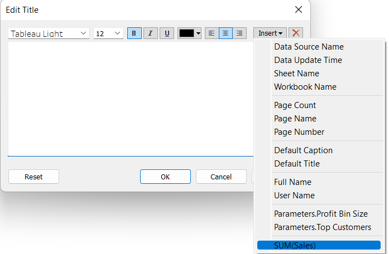
Task: Center-align the title text
Action: 225,33
